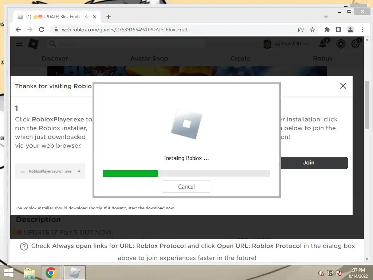The image size is (373, 280).
Task: Open File Explorer from the taskbar
Action: (29, 273)
